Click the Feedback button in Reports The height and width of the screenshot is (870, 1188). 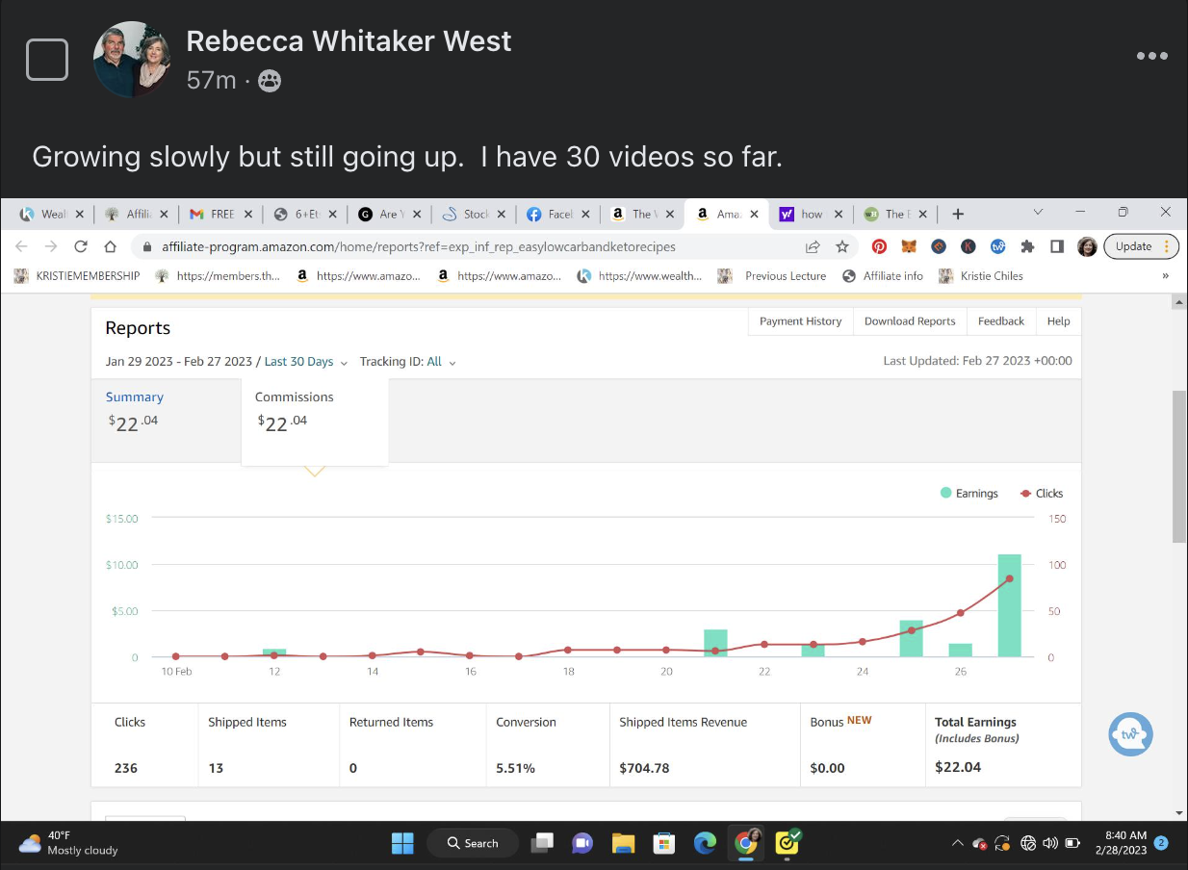(x=1001, y=321)
